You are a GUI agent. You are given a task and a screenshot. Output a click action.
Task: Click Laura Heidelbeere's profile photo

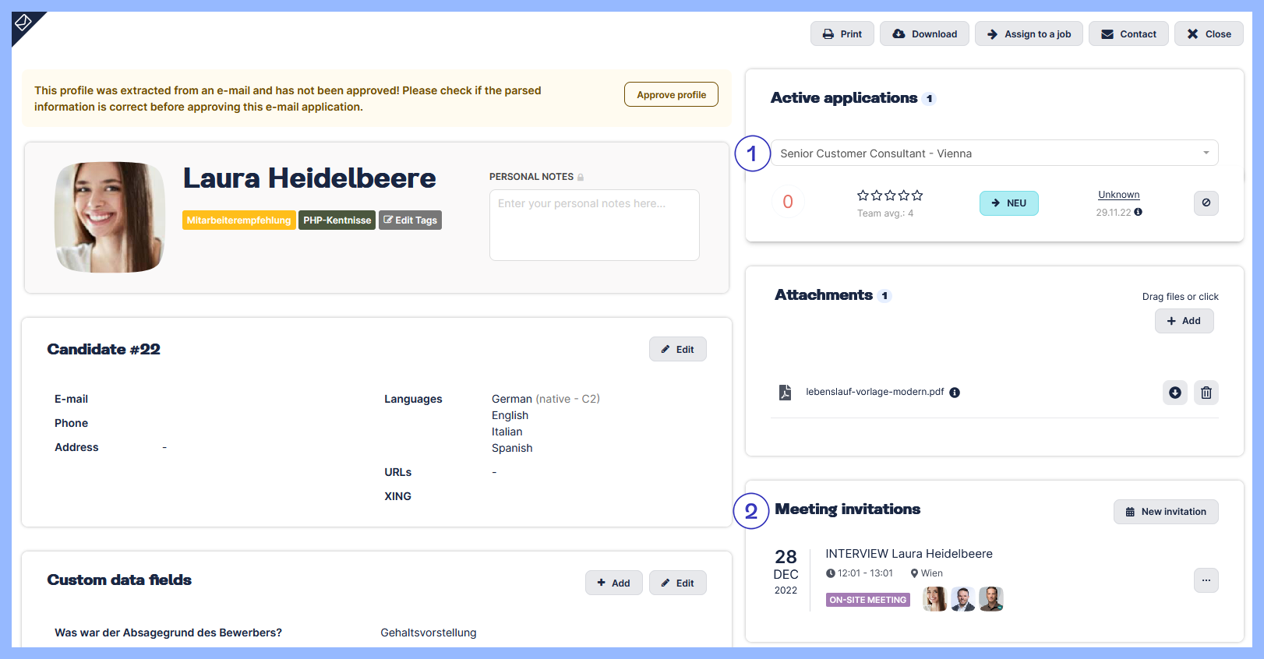point(109,217)
